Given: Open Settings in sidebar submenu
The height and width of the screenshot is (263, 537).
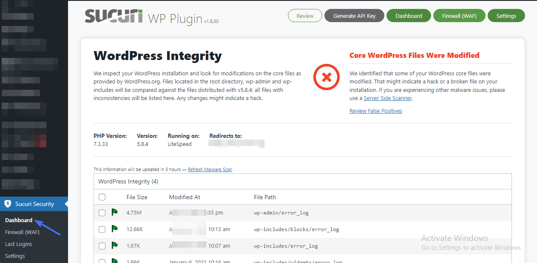Looking at the screenshot, I should (15, 256).
